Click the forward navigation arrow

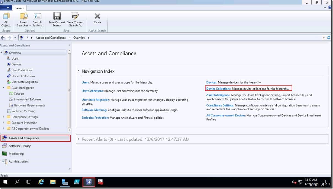coord(9,38)
